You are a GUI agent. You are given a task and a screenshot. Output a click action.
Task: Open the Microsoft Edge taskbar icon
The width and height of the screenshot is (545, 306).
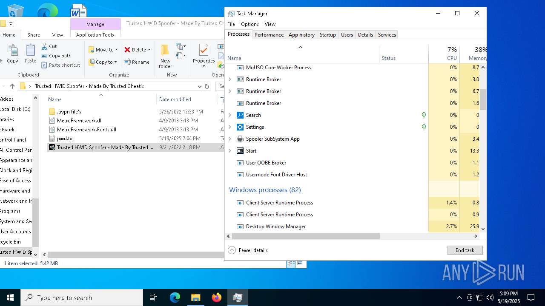[x=175, y=297]
